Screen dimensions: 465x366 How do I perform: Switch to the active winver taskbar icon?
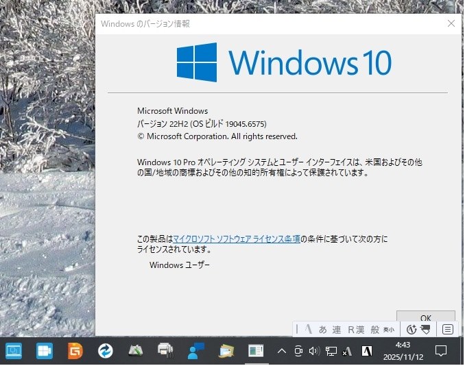[256, 351]
